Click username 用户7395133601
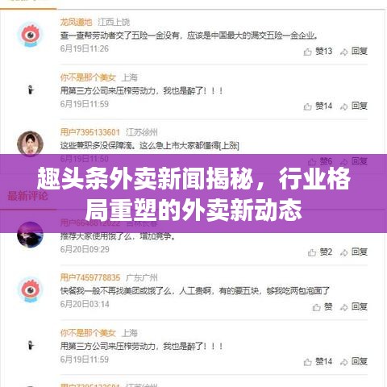This screenshot has width=387, height=387. [90, 132]
